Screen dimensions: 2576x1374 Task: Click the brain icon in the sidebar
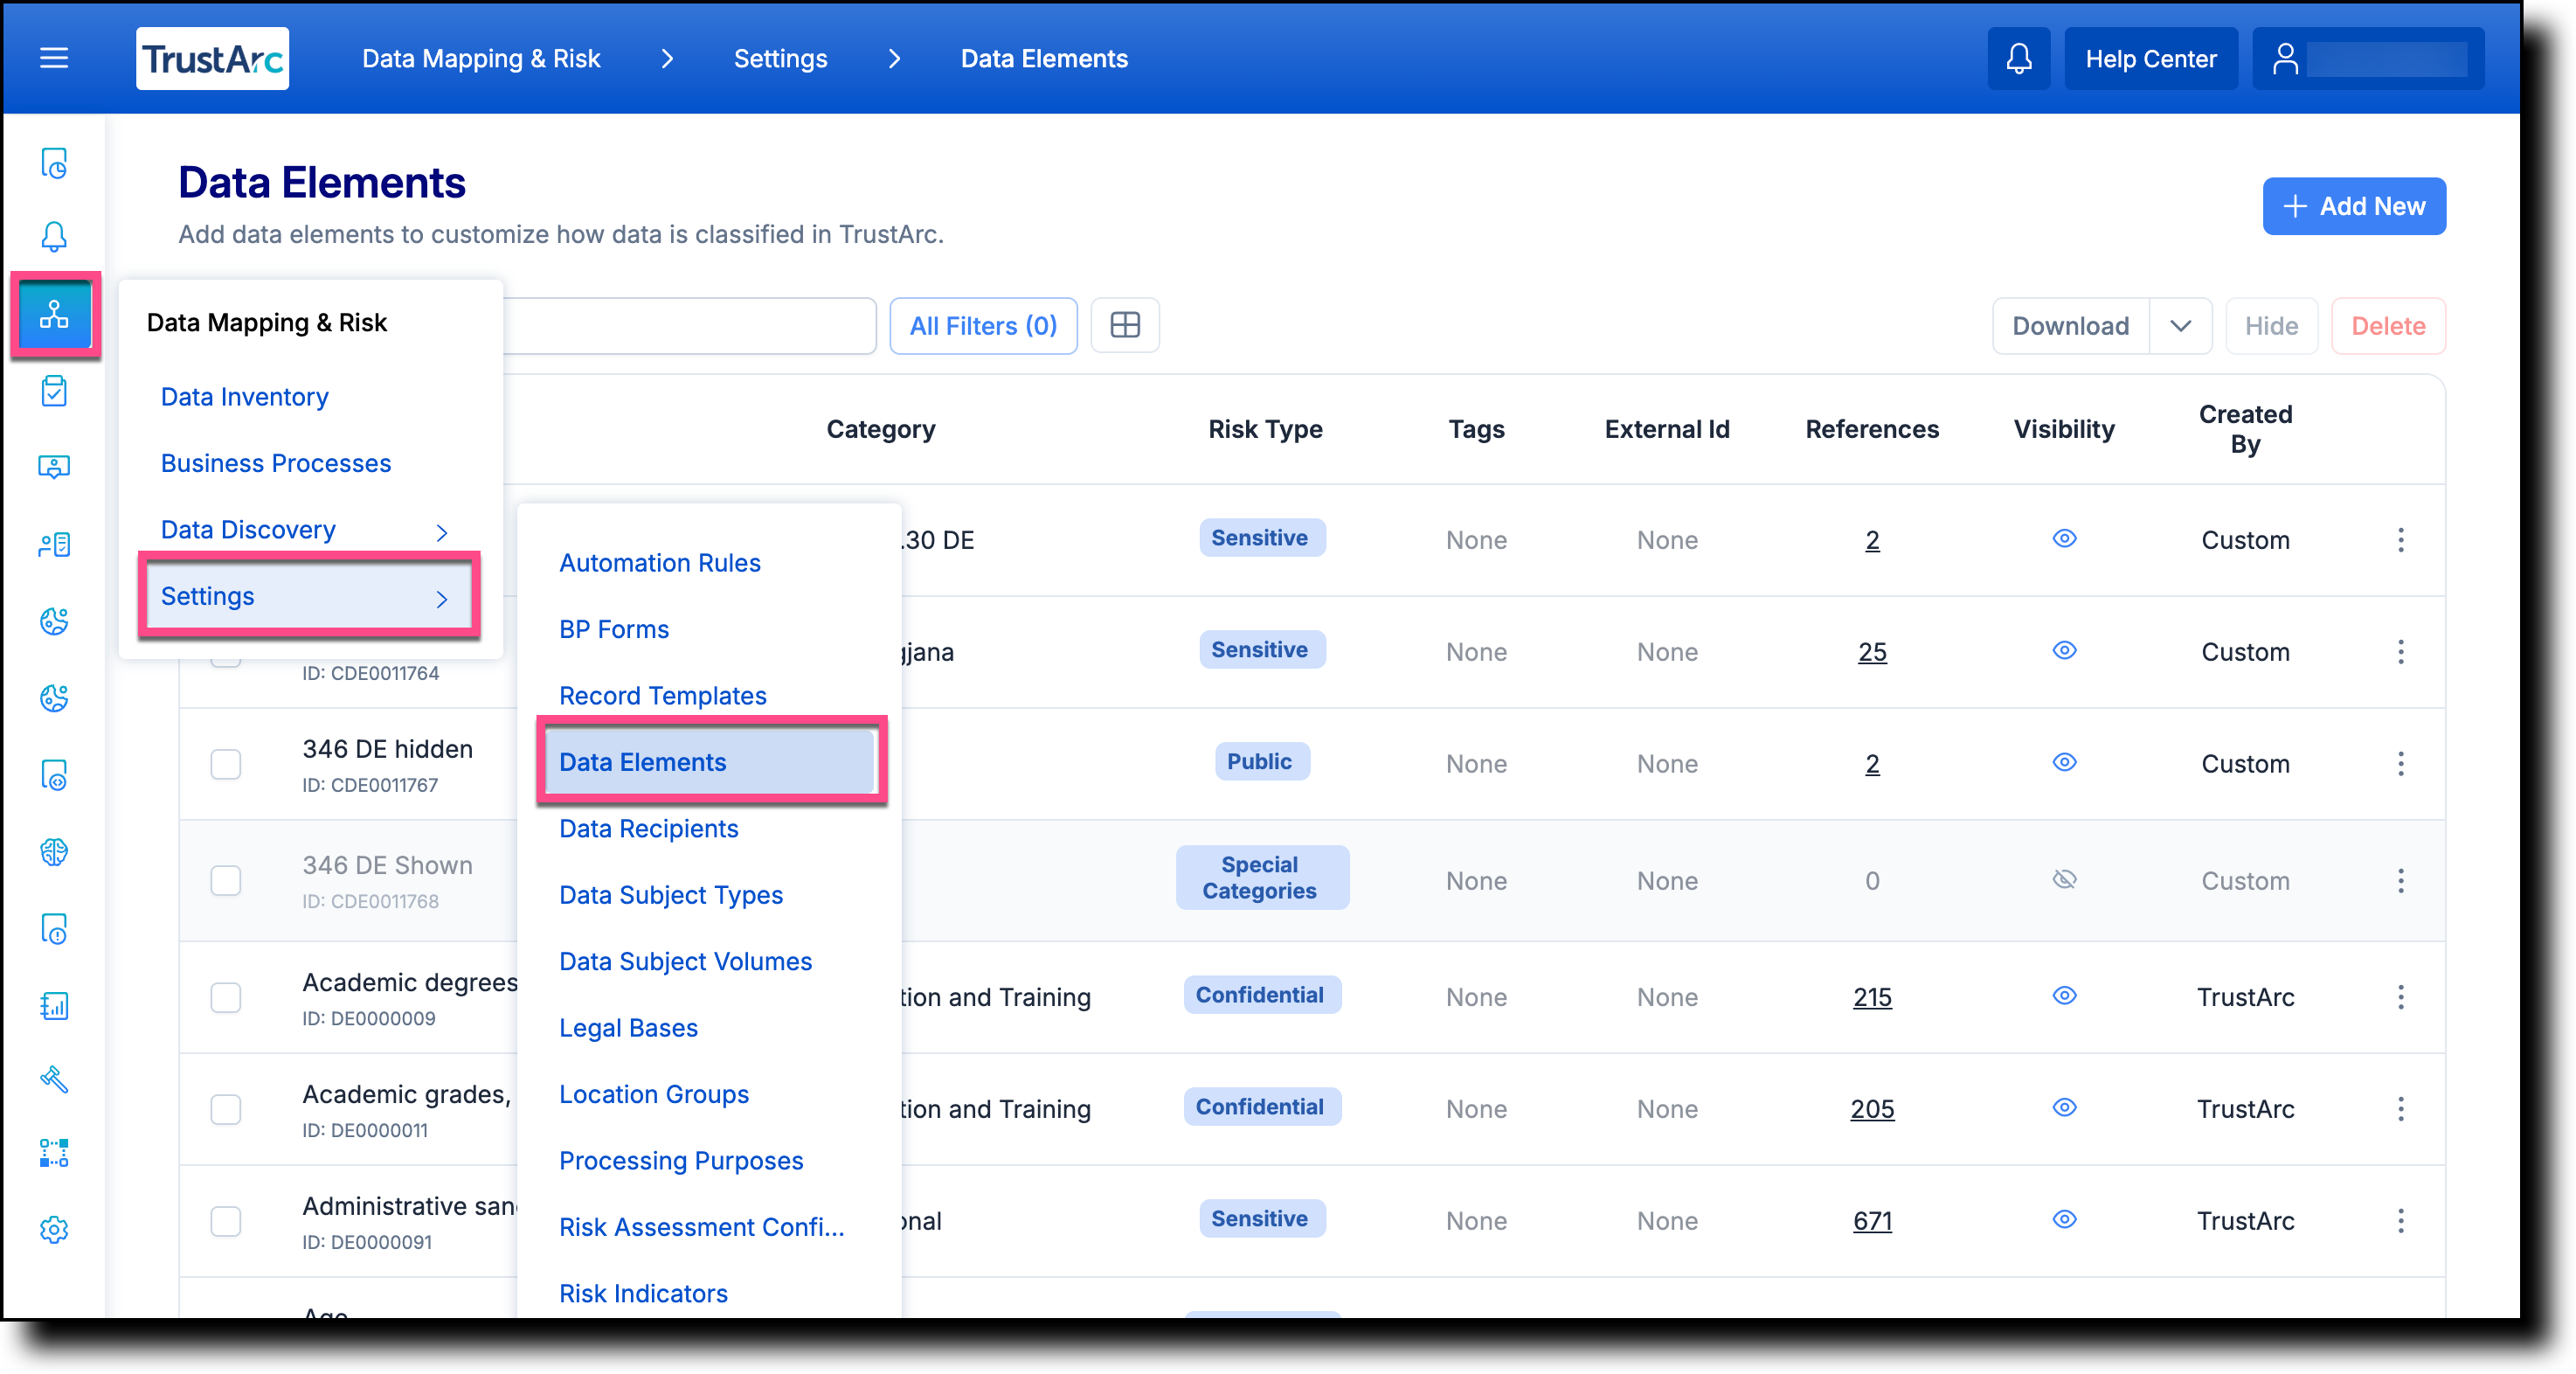pyautogui.click(x=54, y=851)
